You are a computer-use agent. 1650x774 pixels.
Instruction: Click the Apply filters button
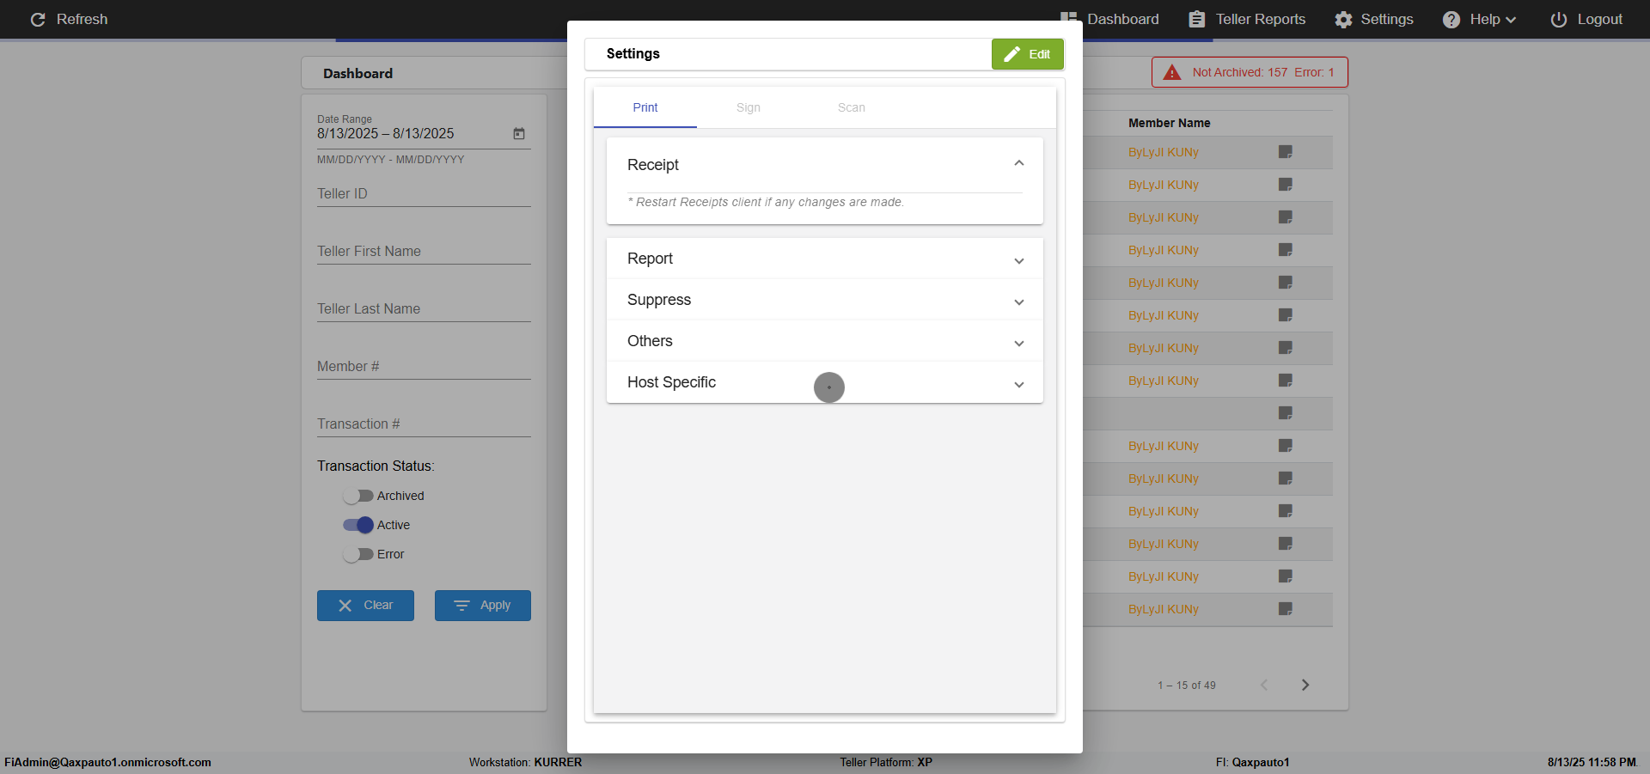483,606
